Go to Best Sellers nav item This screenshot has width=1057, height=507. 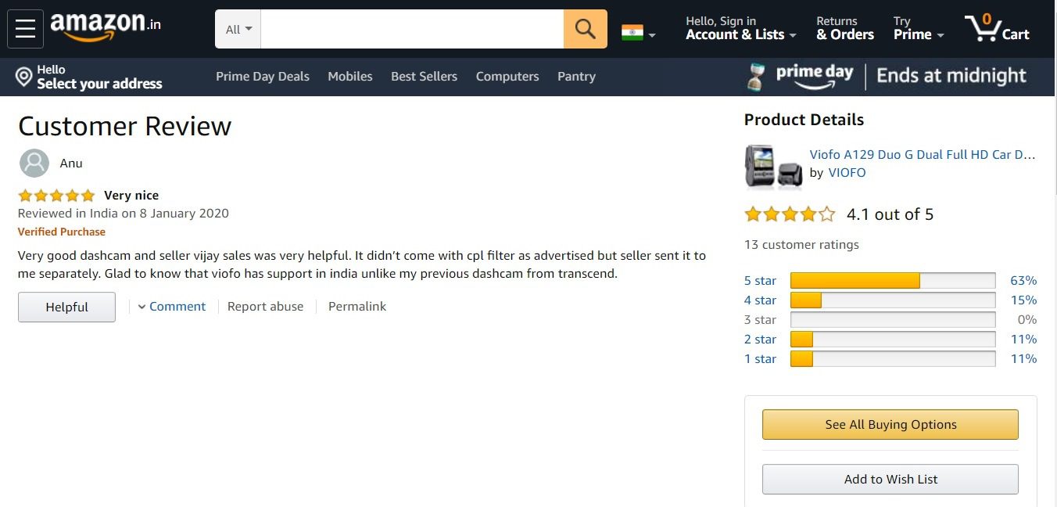click(x=424, y=77)
